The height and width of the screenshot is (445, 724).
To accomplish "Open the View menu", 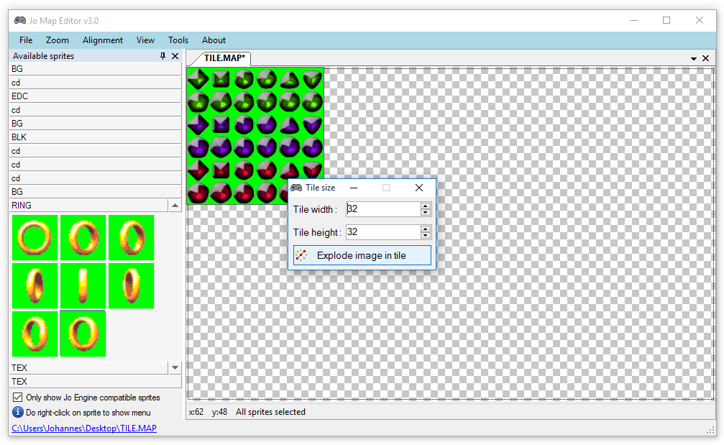I will click(x=145, y=40).
